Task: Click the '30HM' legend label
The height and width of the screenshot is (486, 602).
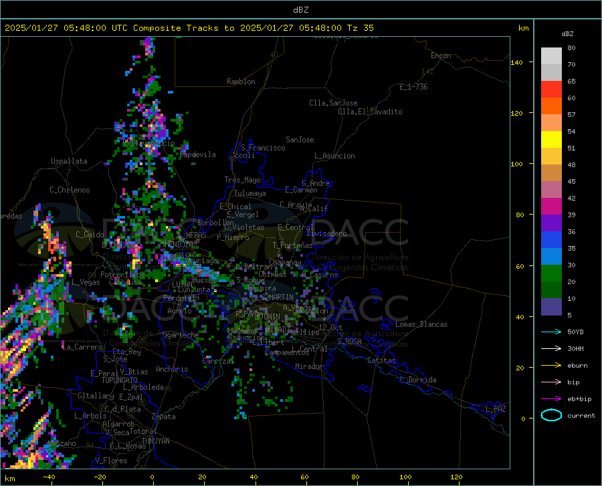Action: coord(575,349)
